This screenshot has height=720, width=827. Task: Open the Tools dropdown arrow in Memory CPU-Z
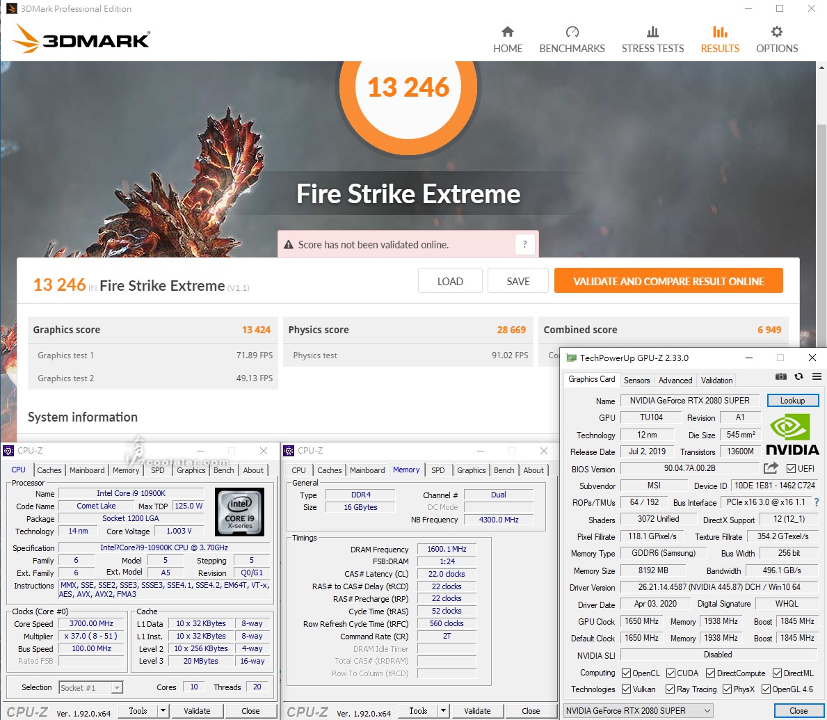443,710
